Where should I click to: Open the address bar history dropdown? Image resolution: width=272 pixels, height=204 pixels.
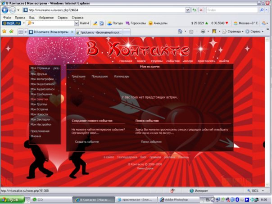pyautogui.click(x=188, y=10)
